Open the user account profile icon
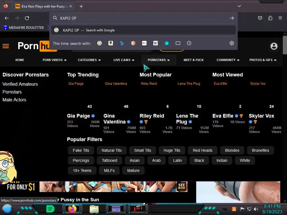This screenshot has height=215, width=287. tap(274, 46)
